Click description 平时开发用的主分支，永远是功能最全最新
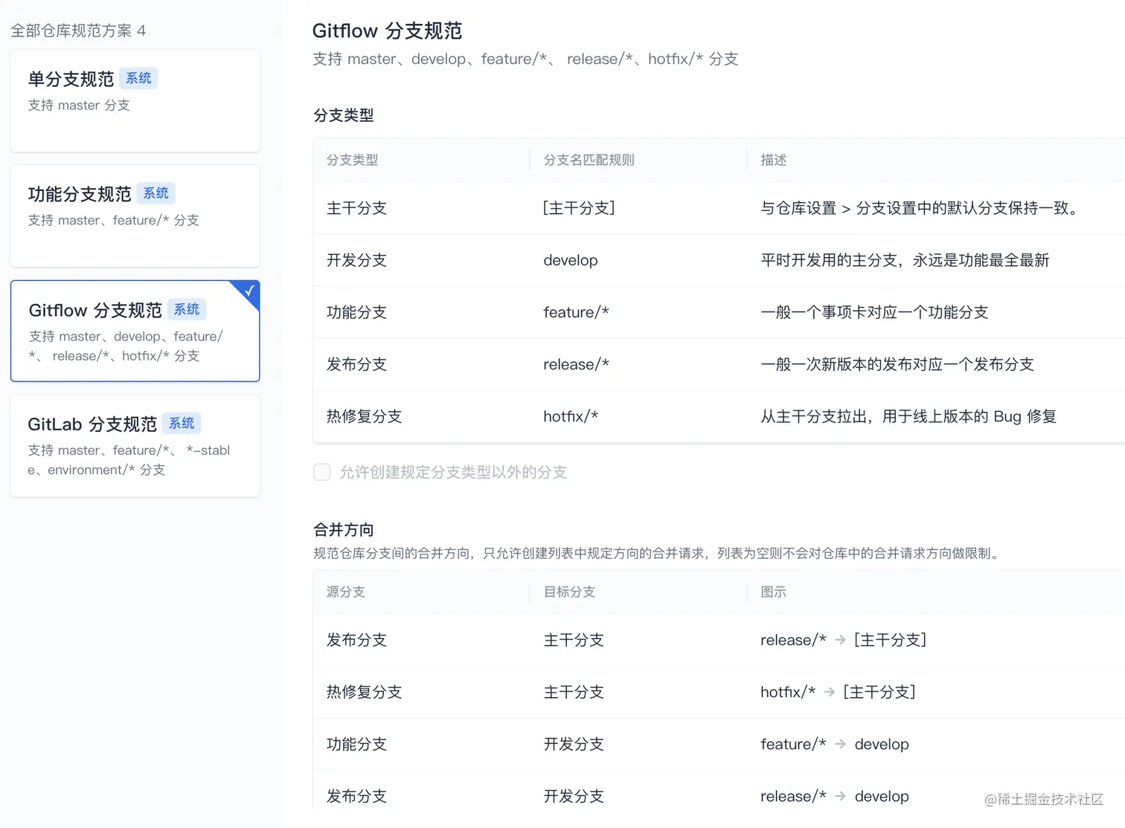Image resolution: width=1125 pixels, height=828 pixels. coord(905,260)
